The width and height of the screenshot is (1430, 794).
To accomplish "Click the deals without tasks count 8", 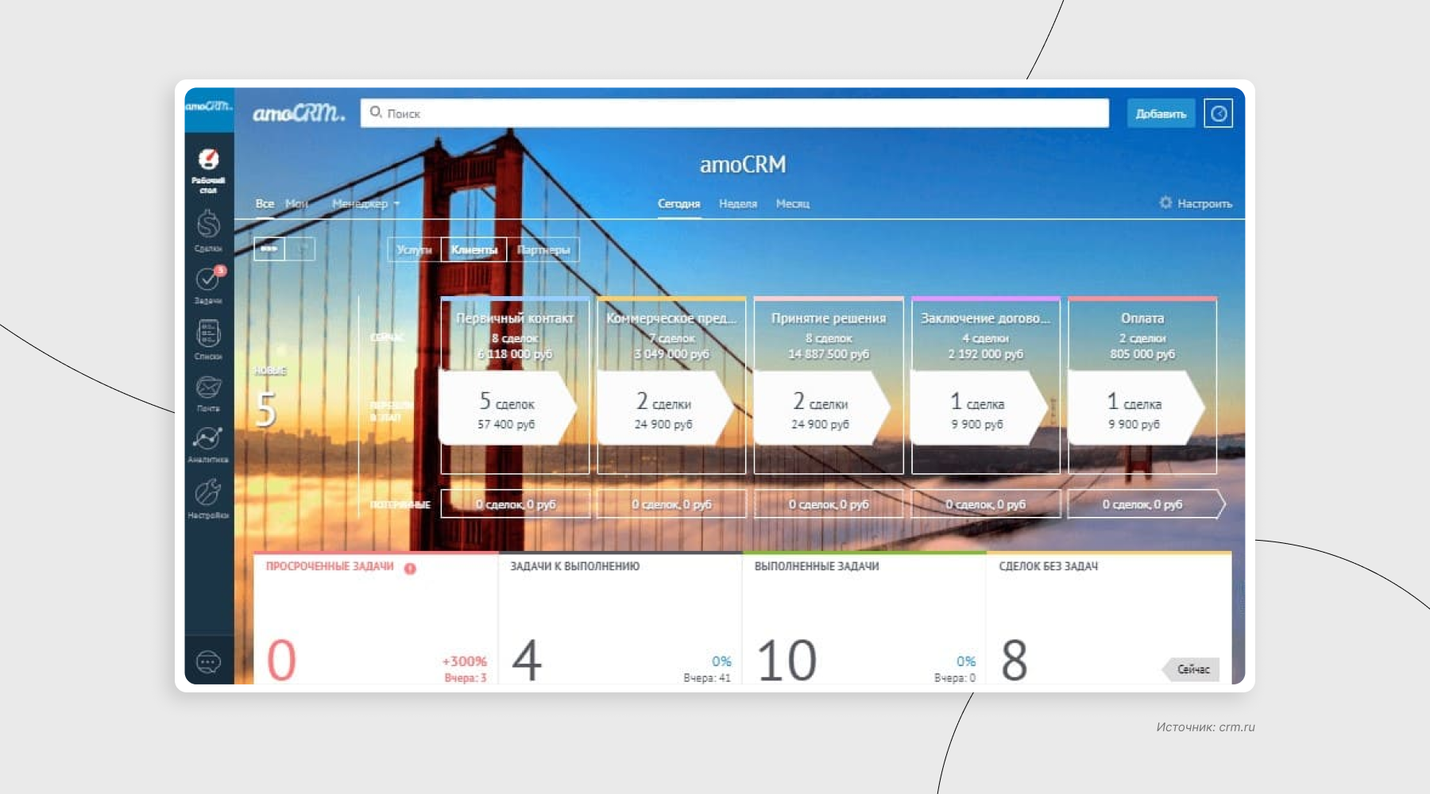I will tap(1014, 661).
